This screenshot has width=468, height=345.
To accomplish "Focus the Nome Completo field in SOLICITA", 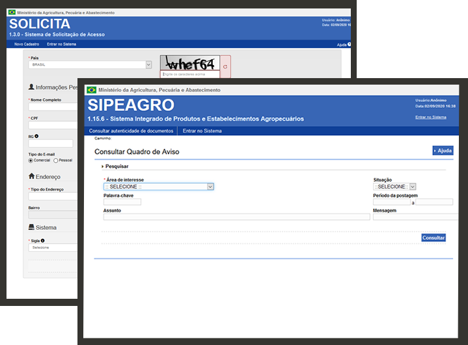I will [53, 107].
